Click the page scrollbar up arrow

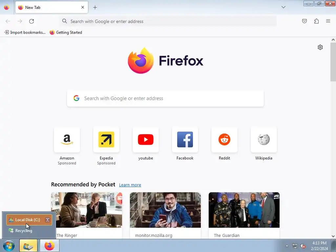333,40
